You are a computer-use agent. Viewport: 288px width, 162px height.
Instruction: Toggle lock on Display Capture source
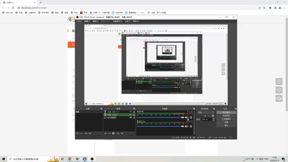(x=134, y=118)
